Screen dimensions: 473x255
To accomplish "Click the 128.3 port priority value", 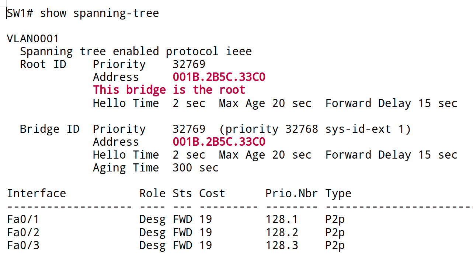I will click(x=281, y=245).
